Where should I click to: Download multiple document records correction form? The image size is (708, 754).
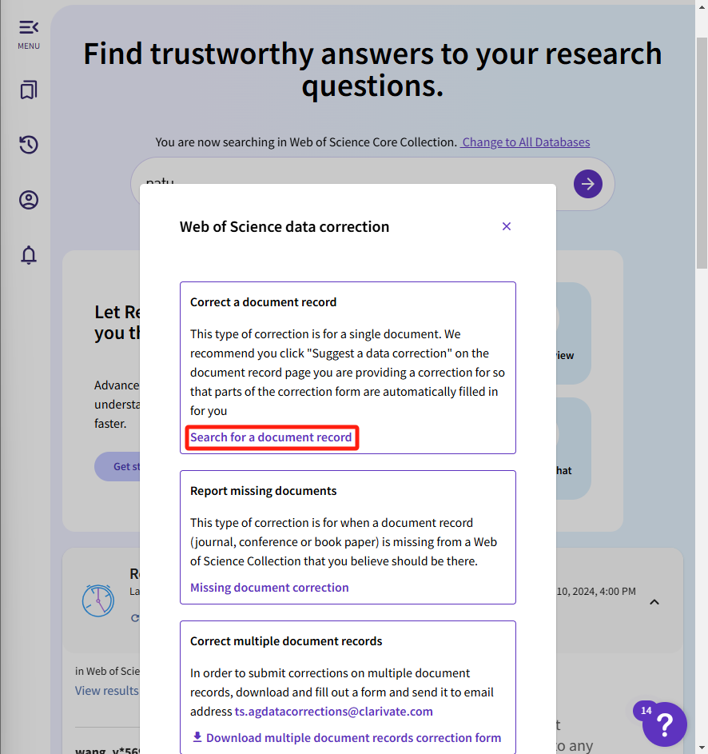tap(353, 737)
